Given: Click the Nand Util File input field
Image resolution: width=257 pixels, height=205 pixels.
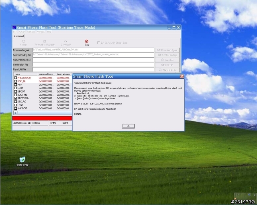Looking at the screenshot, I should [94, 70].
